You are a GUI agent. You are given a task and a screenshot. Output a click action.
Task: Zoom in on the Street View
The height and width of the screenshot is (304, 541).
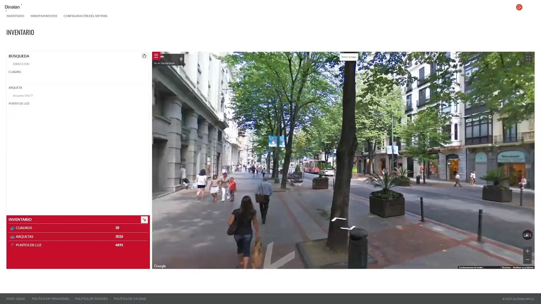[527, 251]
